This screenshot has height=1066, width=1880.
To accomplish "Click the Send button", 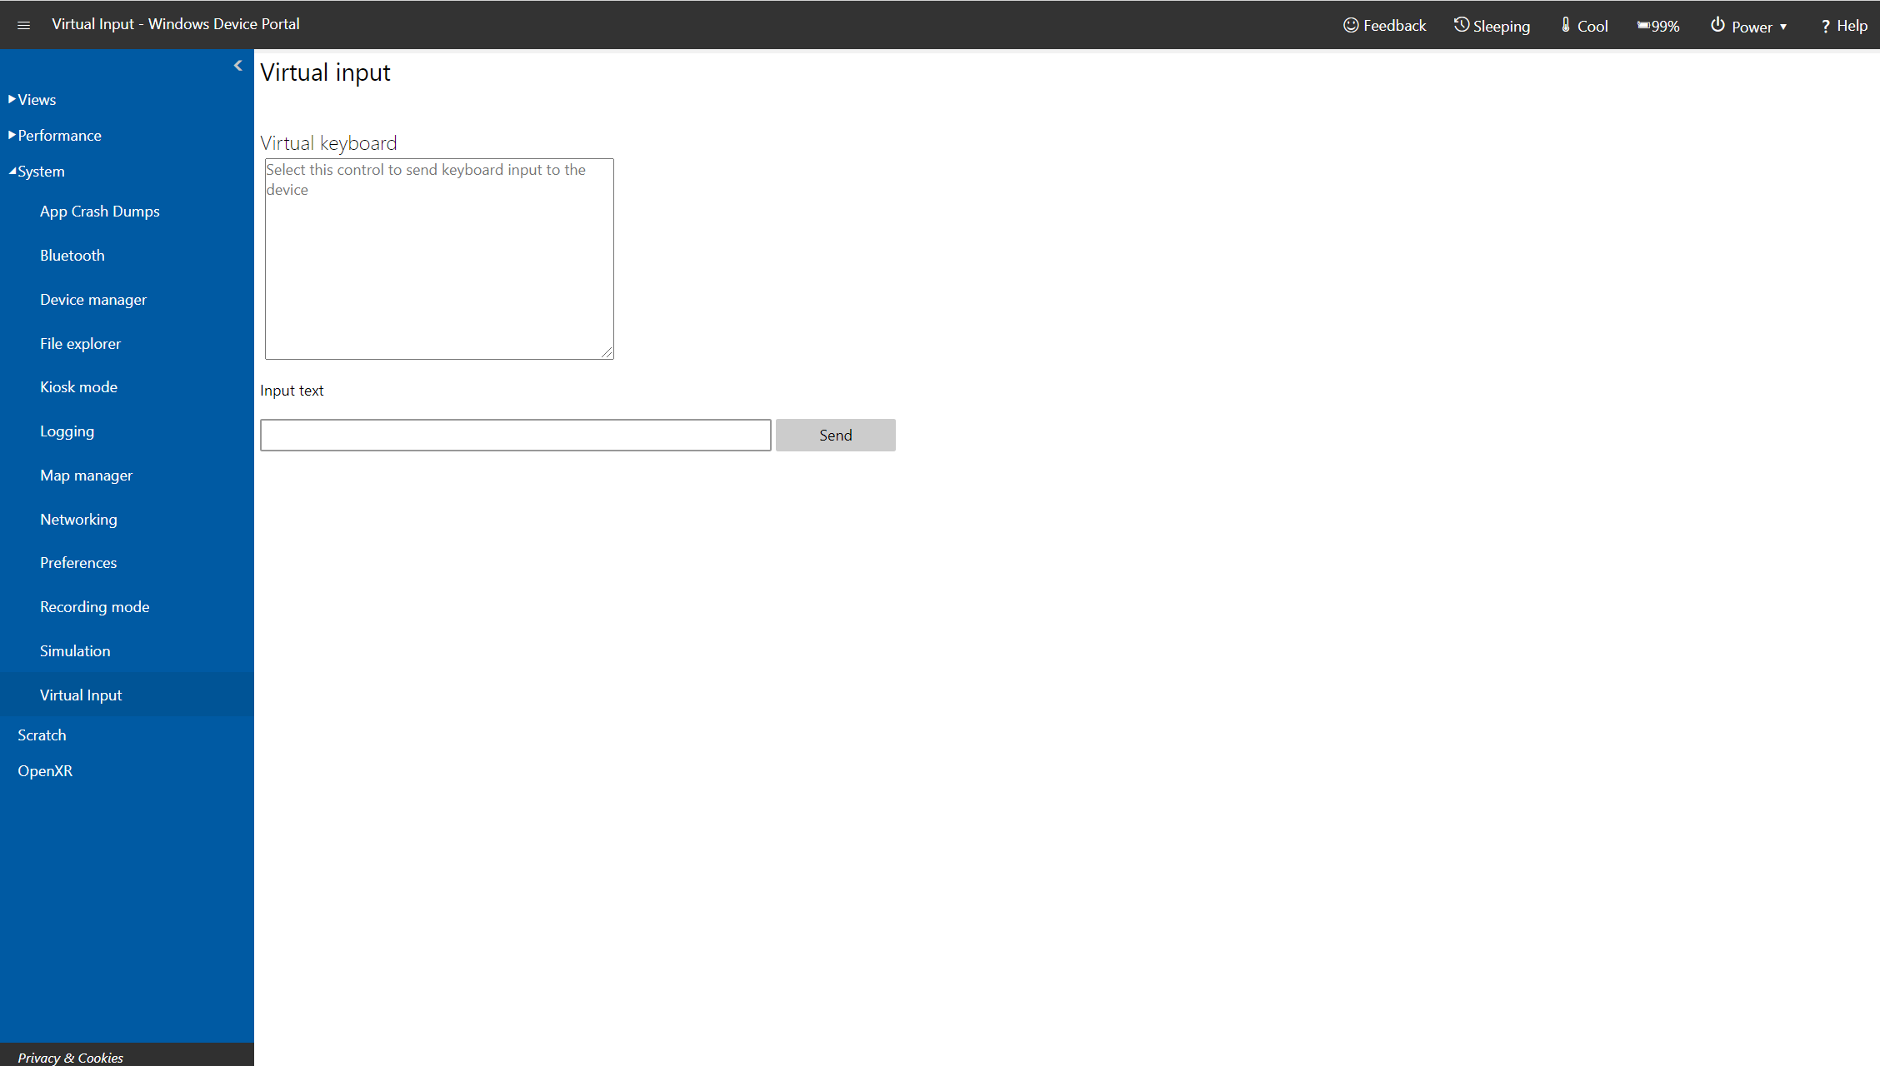I will [835, 435].
